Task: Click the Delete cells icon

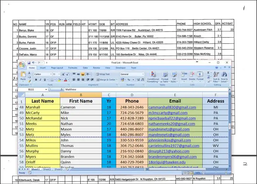Action: (192, 74)
